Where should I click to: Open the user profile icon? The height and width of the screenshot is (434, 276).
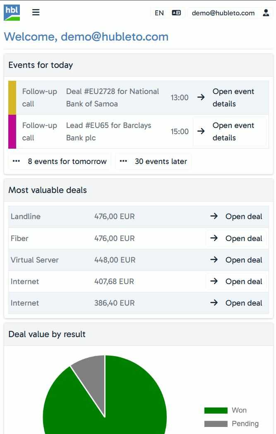pyautogui.click(x=266, y=13)
